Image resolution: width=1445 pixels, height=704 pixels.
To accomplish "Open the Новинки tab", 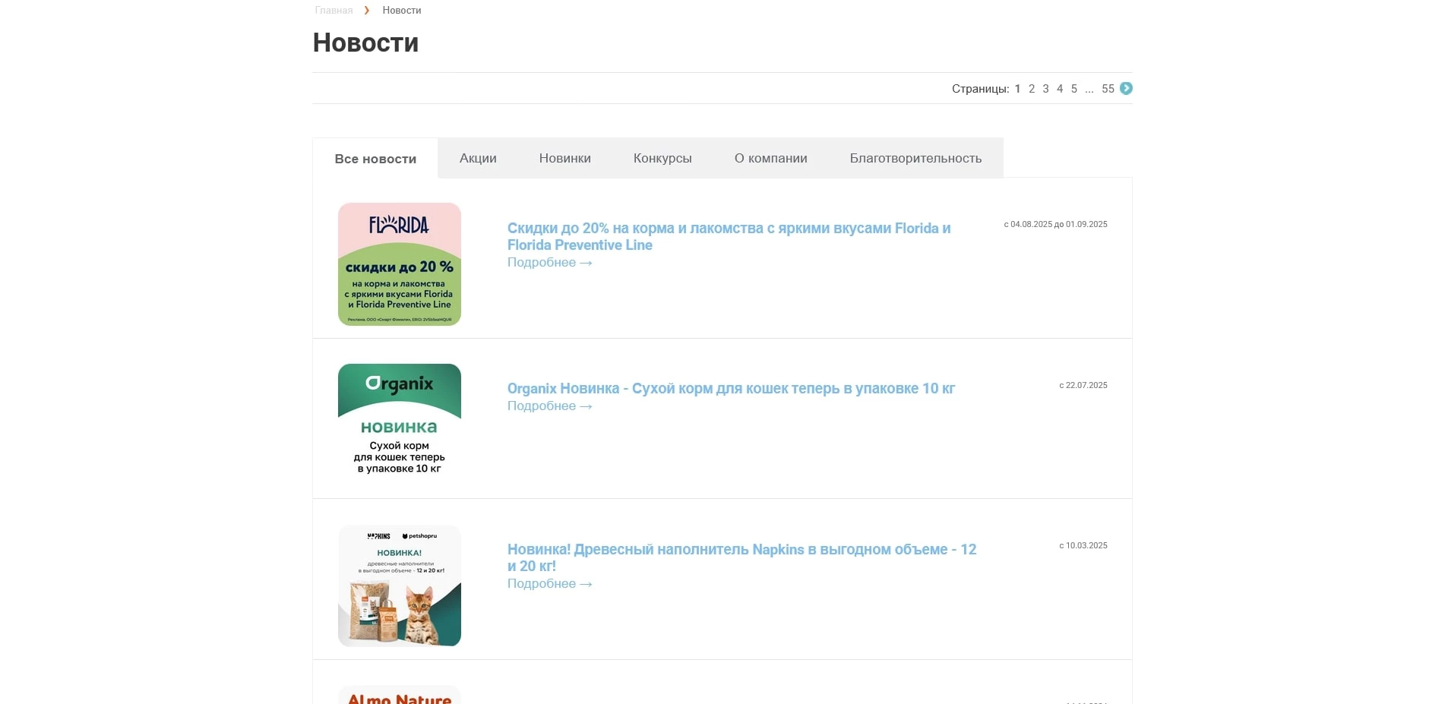I will [564, 158].
